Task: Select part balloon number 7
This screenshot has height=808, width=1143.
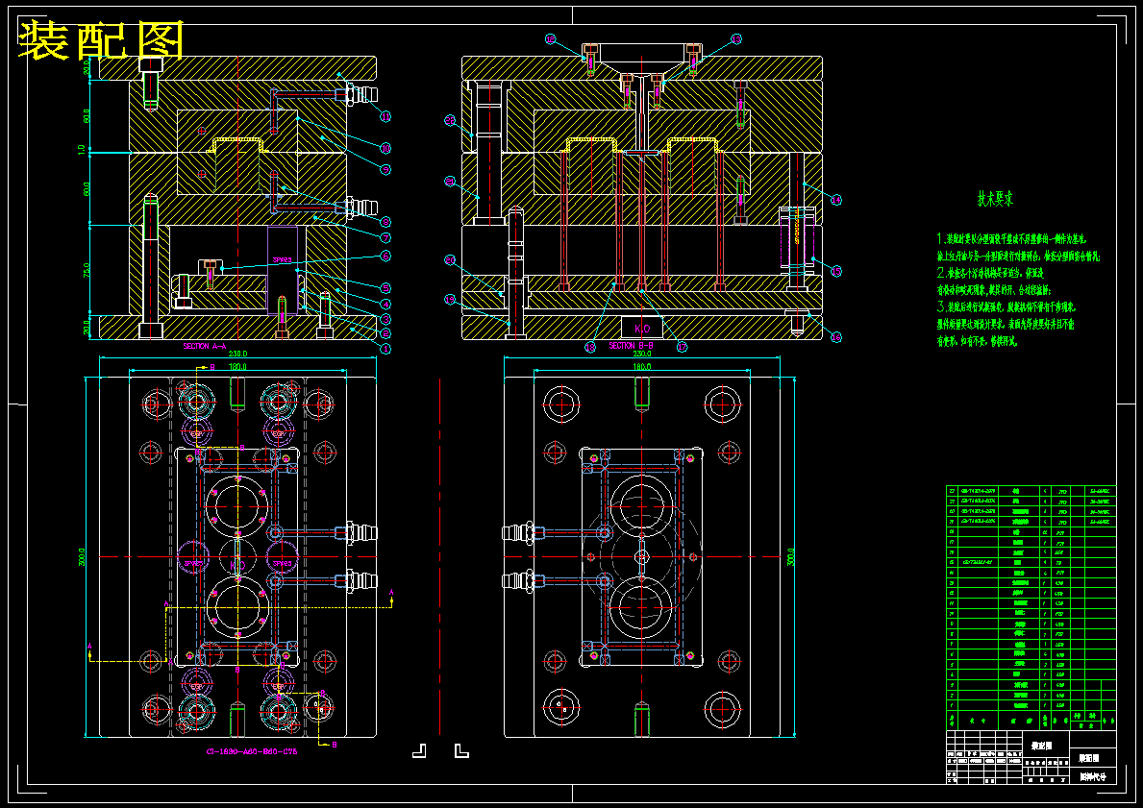Action: coord(385,237)
